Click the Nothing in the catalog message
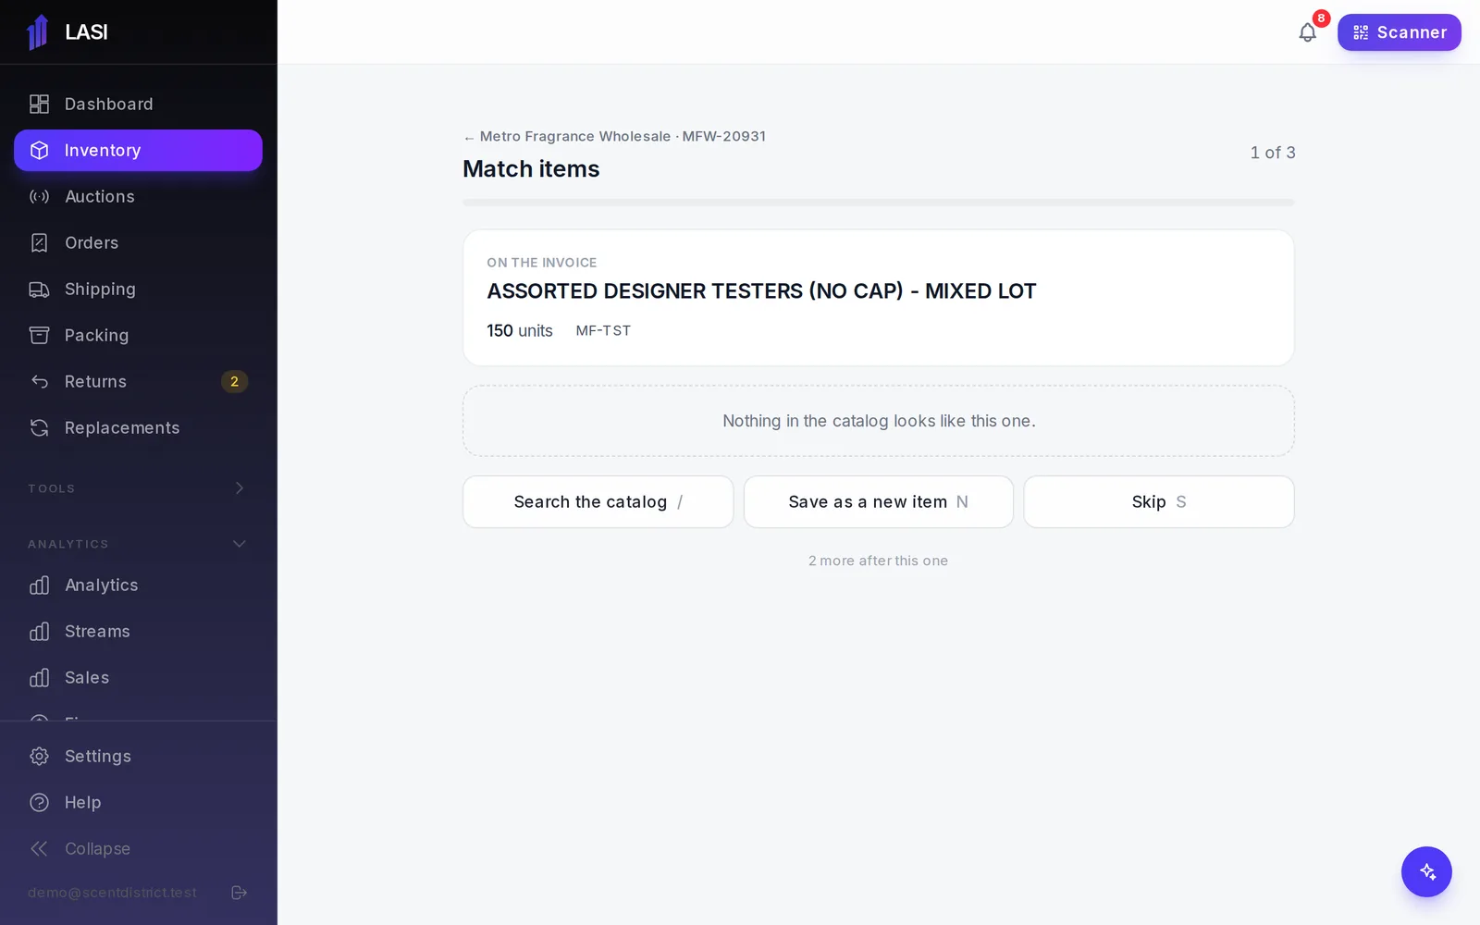Image resolution: width=1480 pixels, height=925 pixels. 879,421
